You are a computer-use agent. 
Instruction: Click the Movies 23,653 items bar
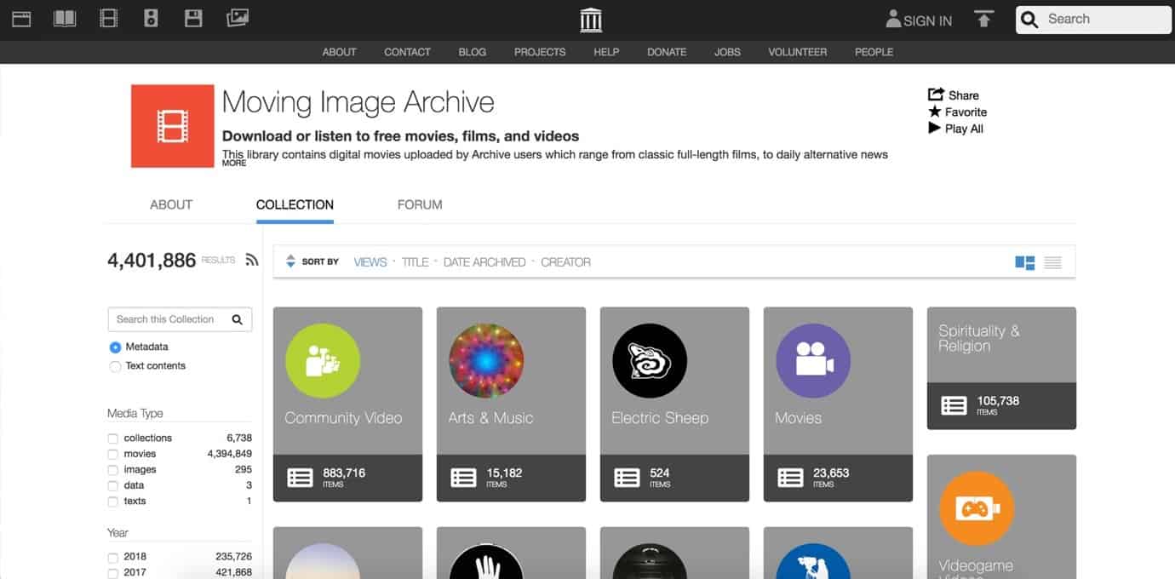click(x=838, y=478)
